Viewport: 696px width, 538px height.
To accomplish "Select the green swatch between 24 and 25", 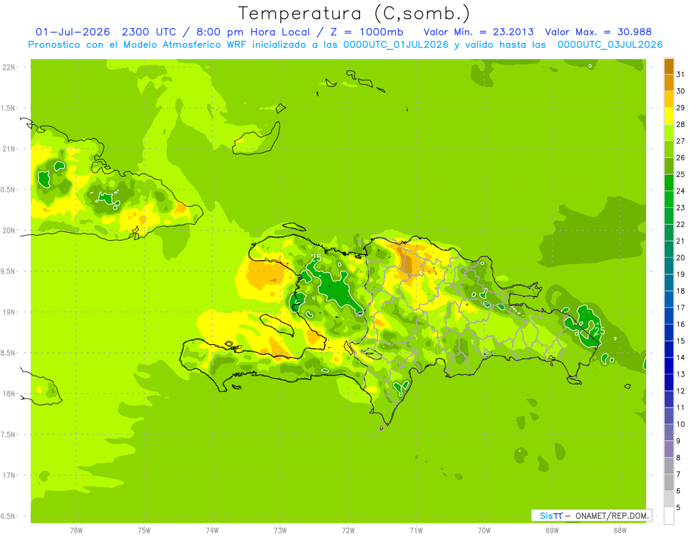I will coord(669,183).
